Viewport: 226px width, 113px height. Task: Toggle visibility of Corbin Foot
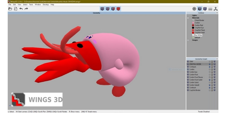pyautogui.click(x=210, y=75)
